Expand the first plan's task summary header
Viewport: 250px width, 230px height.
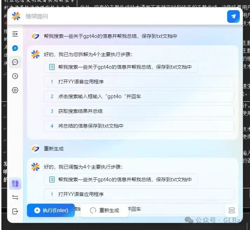[x=120, y=67]
